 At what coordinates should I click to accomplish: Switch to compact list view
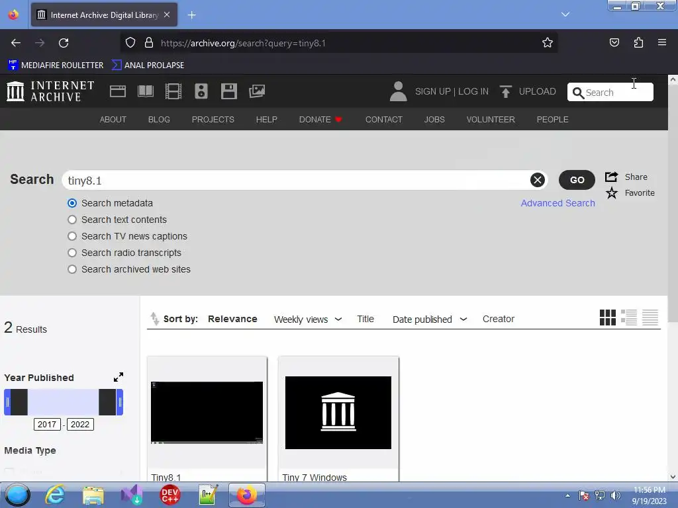650,317
